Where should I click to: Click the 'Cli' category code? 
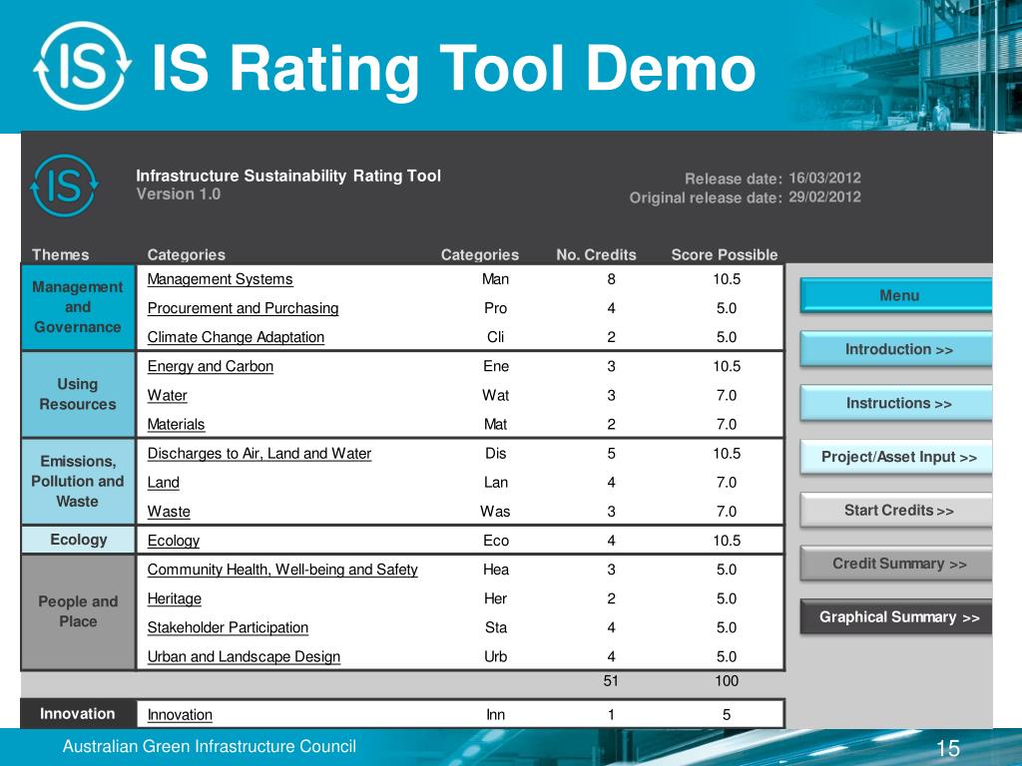pyautogui.click(x=495, y=337)
